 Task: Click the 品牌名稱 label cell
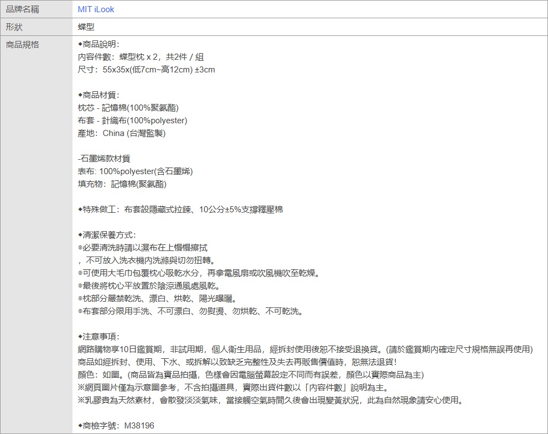click(37, 9)
